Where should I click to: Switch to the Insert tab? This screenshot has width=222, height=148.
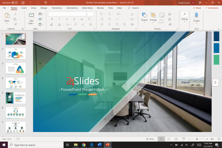coord(24,8)
